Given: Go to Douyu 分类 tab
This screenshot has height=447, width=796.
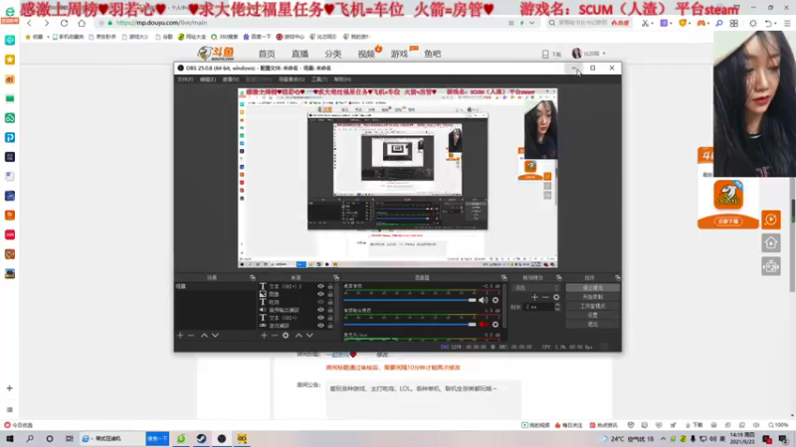Looking at the screenshot, I should 333,54.
